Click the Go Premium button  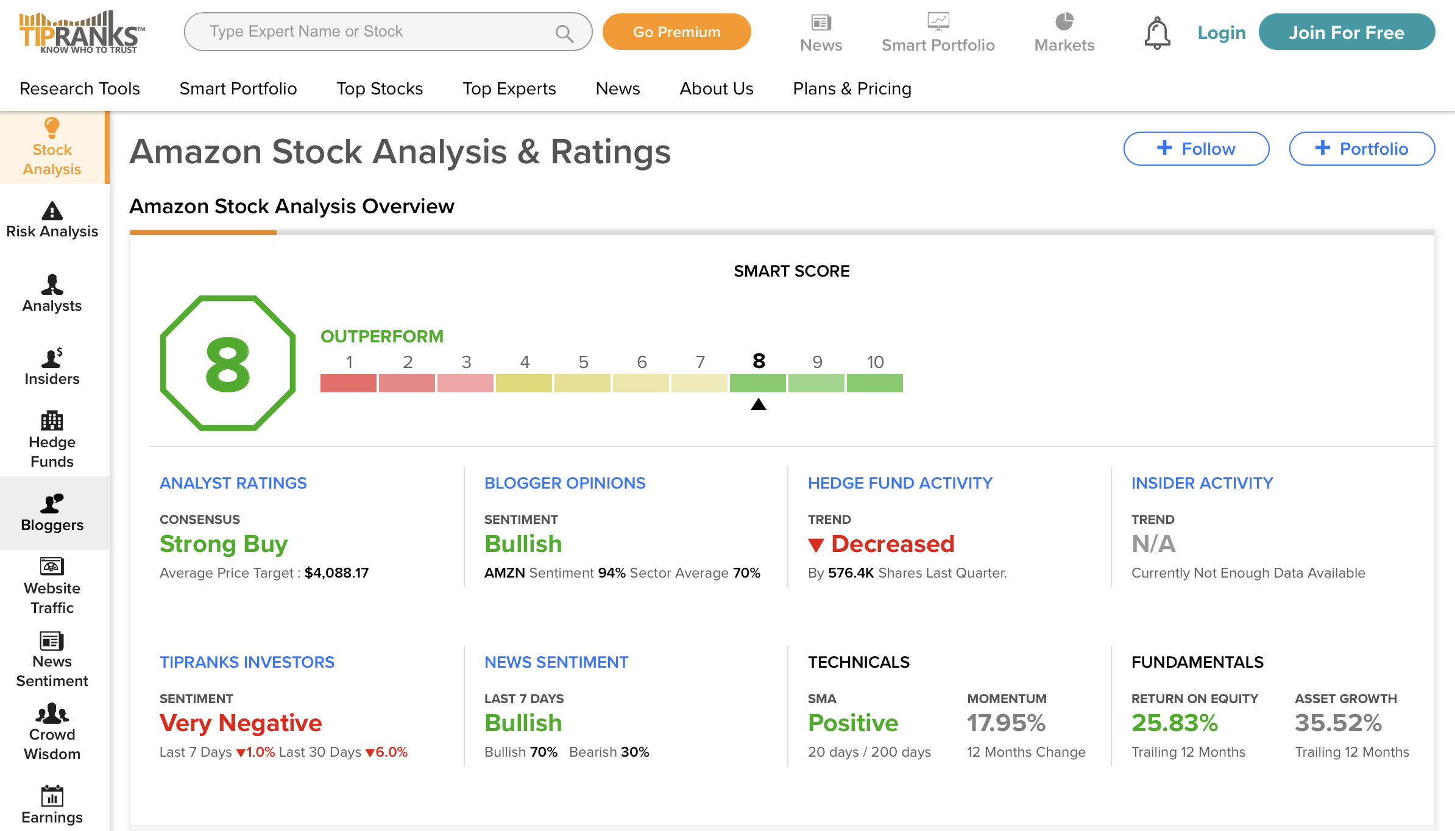coord(676,32)
